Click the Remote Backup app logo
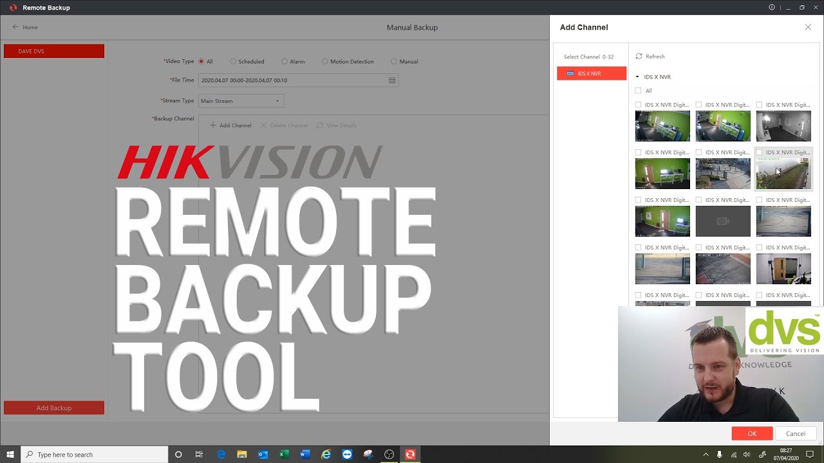 coord(13,8)
